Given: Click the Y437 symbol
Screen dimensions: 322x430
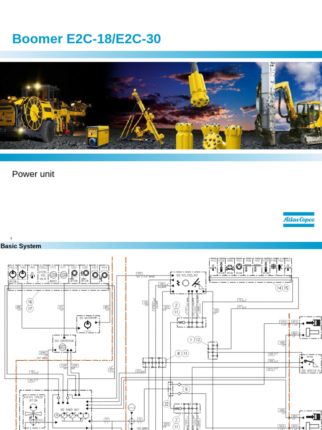Looking at the screenshot, I should pos(257,267).
